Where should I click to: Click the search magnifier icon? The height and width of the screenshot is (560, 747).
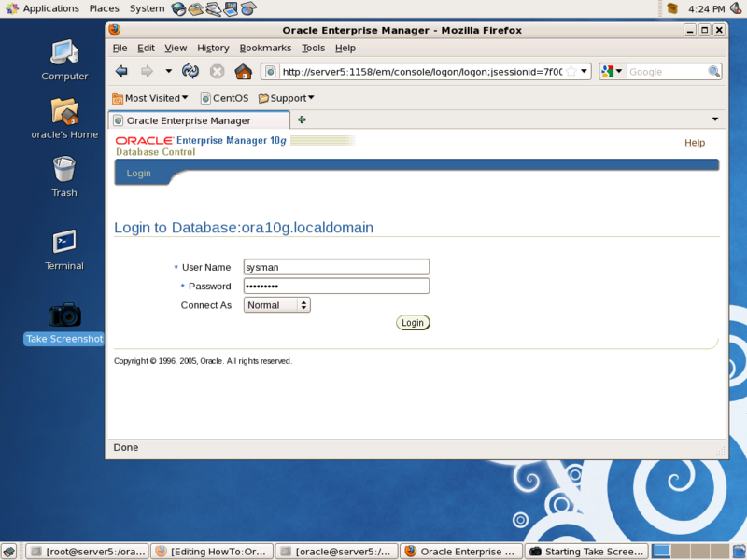(713, 72)
